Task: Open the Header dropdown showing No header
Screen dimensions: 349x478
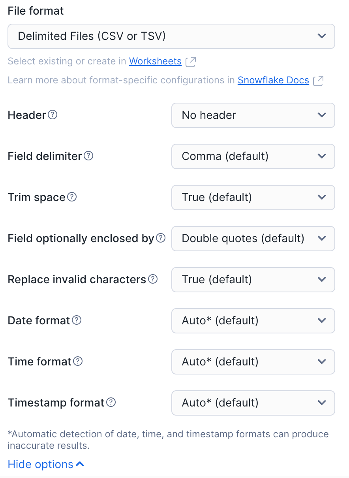Action: pos(253,115)
